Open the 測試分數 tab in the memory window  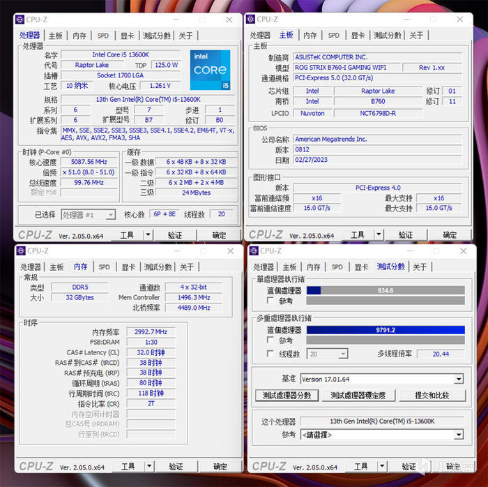point(158,267)
